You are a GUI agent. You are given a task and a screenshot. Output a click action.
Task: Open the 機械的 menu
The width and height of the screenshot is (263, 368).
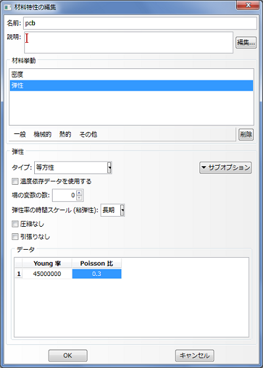tap(43, 135)
